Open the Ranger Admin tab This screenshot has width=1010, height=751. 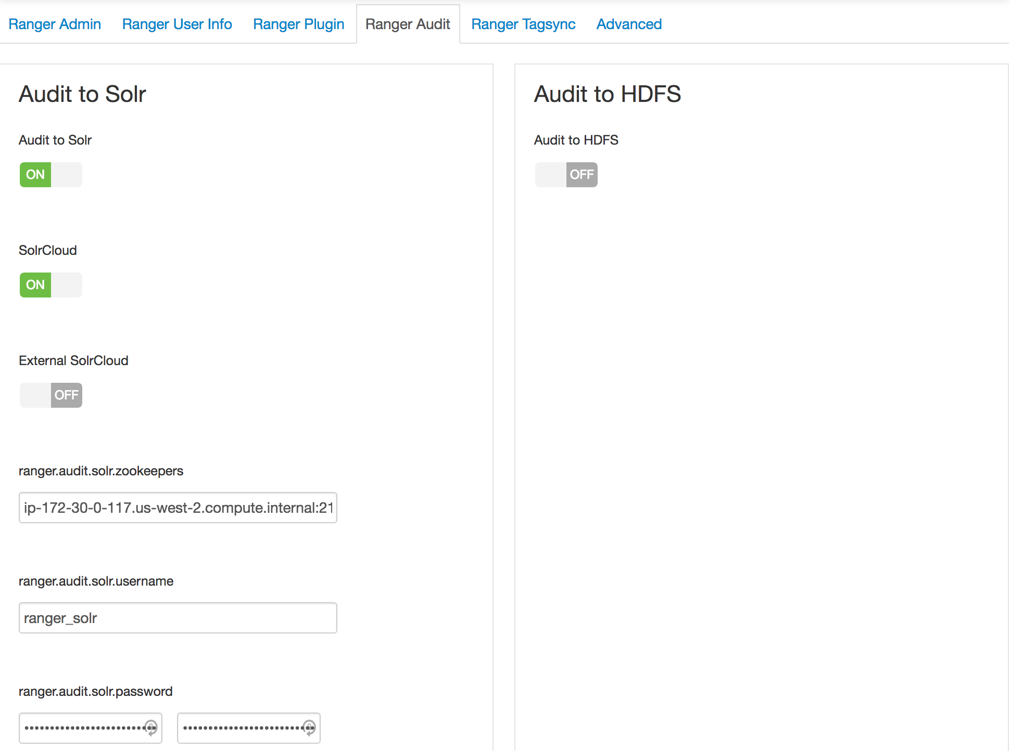pos(55,24)
